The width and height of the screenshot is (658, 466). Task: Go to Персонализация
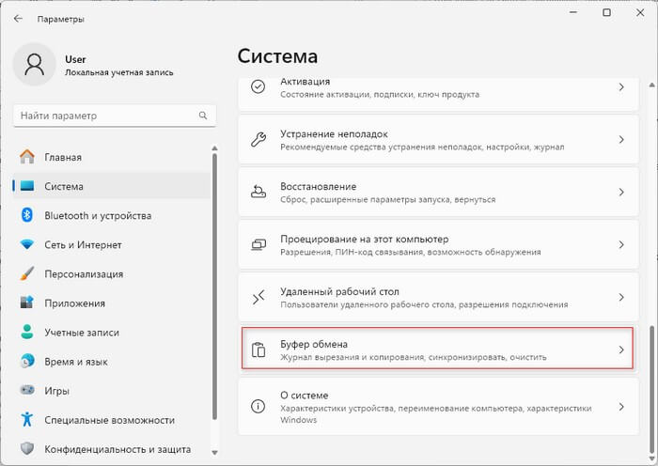click(112, 273)
